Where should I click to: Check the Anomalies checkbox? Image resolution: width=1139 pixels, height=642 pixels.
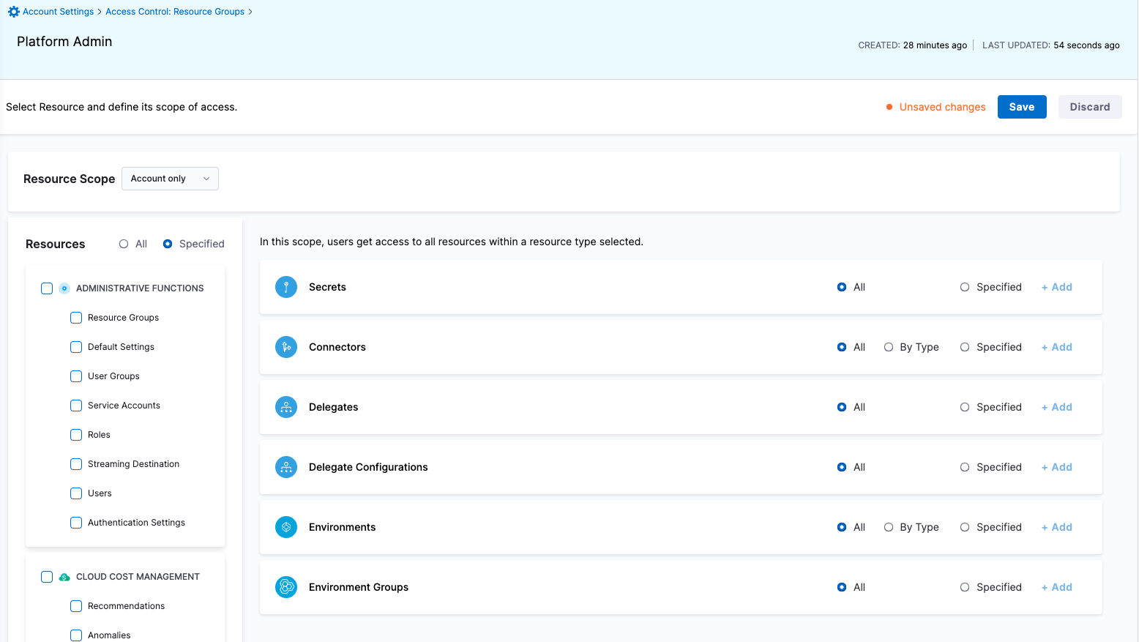[x=76, y=635]
